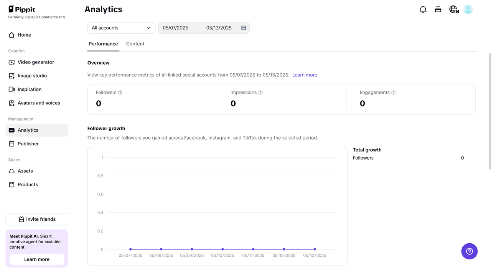Open the user profile avatar menu
This screenshot has width=491, height=272.
pos(468,9)
